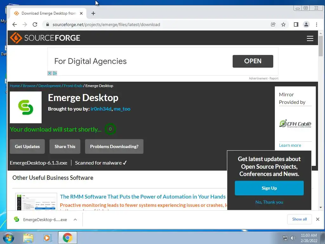This screenshot has width=325, height=244.
Task: Open Chrome three-dot menu
Action: [316, 24]
